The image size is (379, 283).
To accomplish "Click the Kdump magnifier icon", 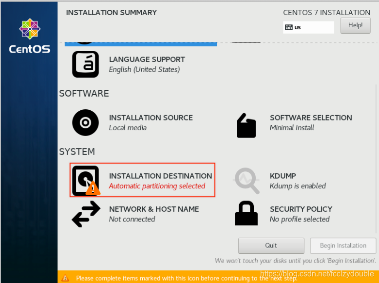I will (246, 181).
